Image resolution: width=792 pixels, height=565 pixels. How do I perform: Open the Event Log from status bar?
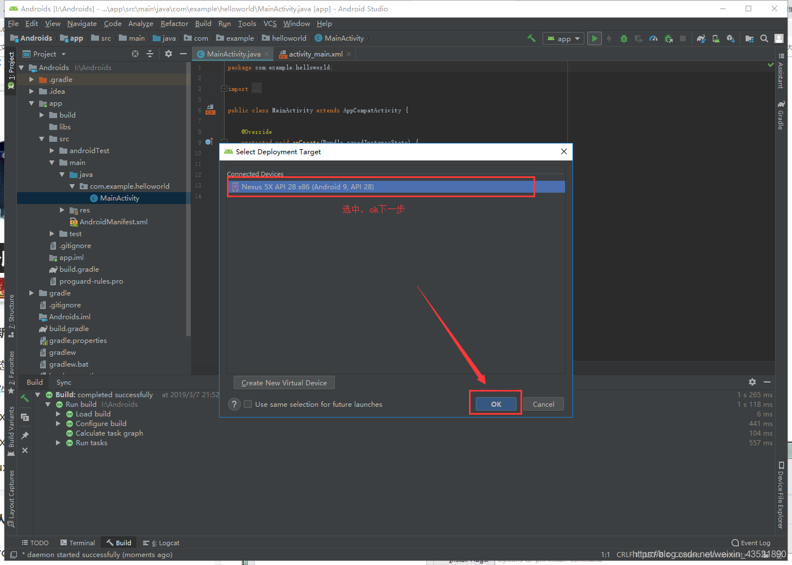tap(751, 543)
